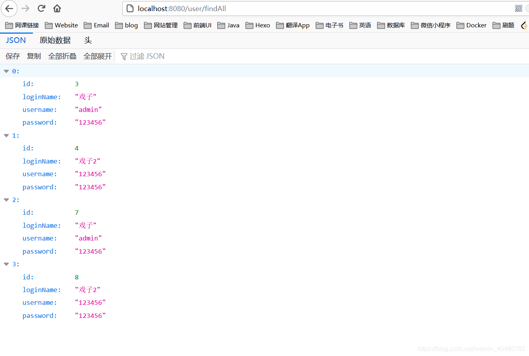This screenshot has width=529, height=356.
Task: Collapse JSON array item 2
Action: (6, 200)
